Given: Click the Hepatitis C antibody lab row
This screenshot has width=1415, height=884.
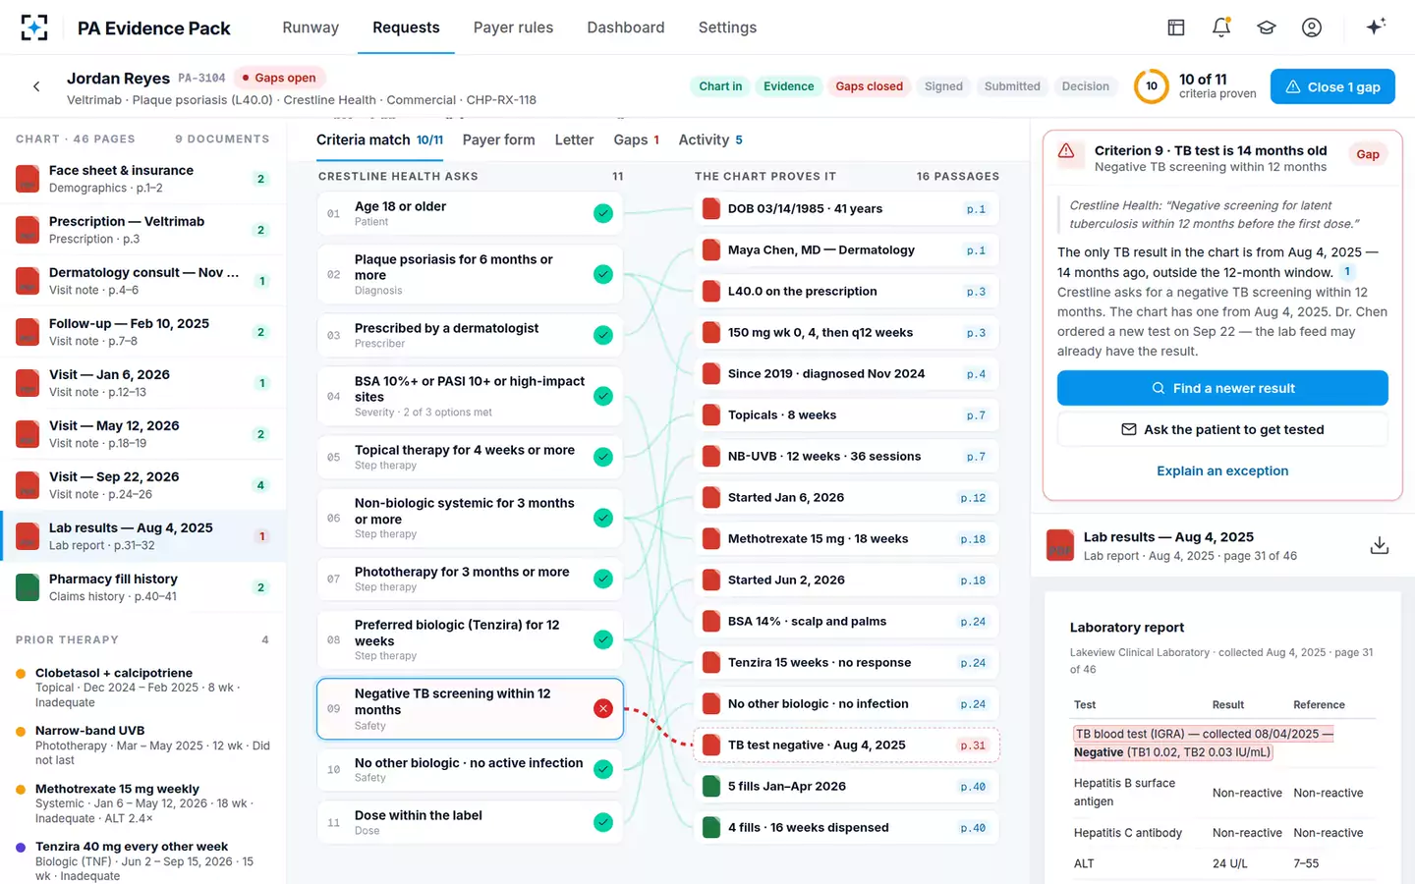Looking at the screenshot, I should (x=1222, y=833).
